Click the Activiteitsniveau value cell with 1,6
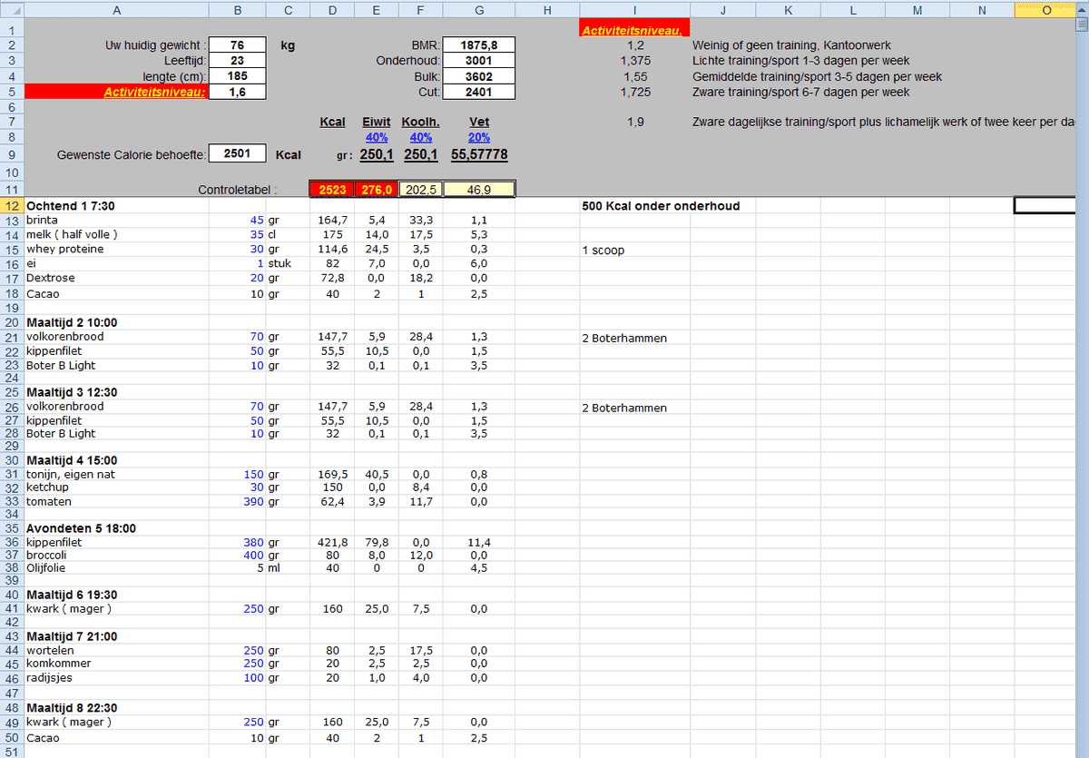 point(237,92)
